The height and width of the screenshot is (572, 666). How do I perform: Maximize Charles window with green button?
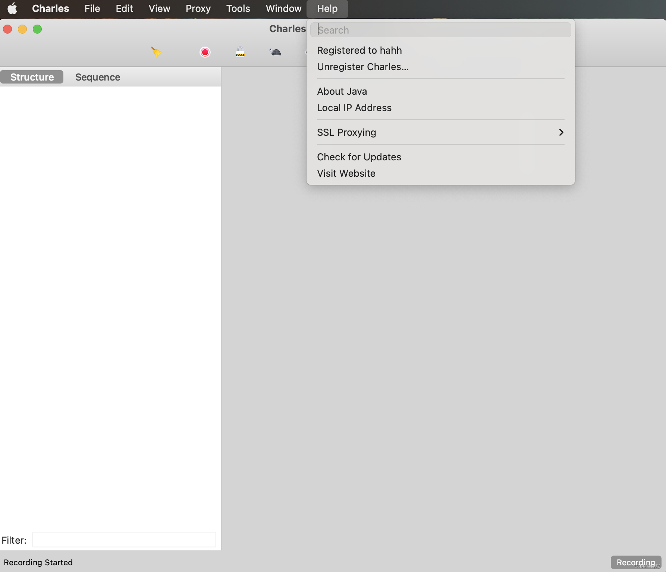[37, 29]
